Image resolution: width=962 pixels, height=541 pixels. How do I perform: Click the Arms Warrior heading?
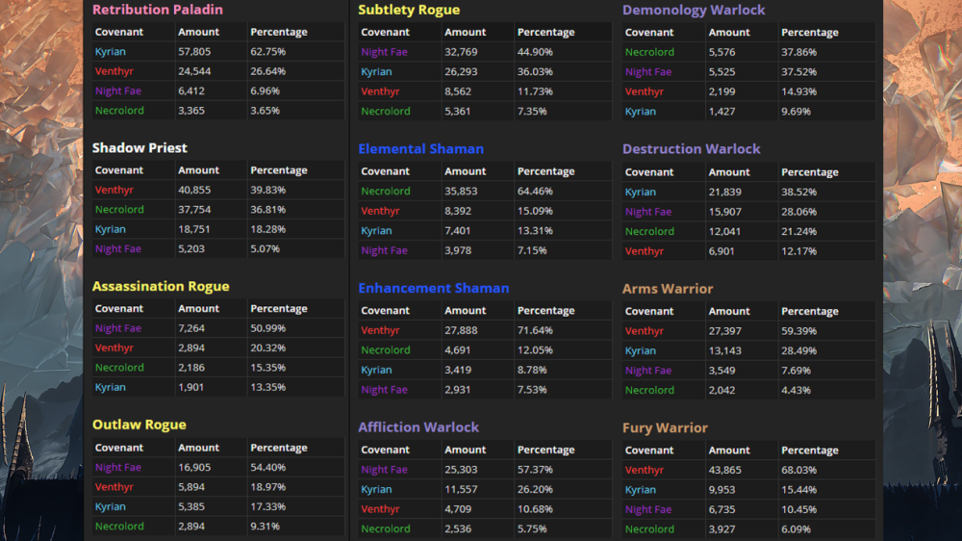click(668, 289)
